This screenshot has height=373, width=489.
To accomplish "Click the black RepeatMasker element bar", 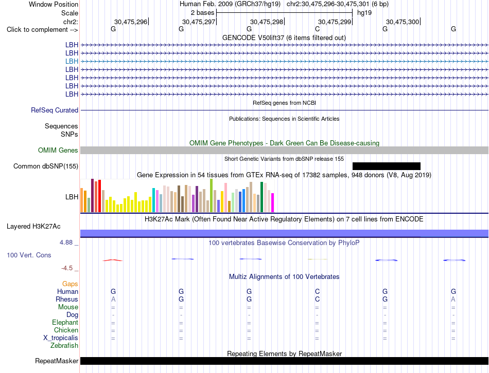I will pyautogui.click(x=284, y=361).
